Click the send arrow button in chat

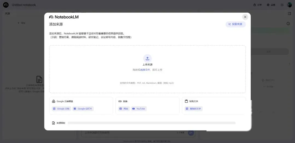coord(191,133)
